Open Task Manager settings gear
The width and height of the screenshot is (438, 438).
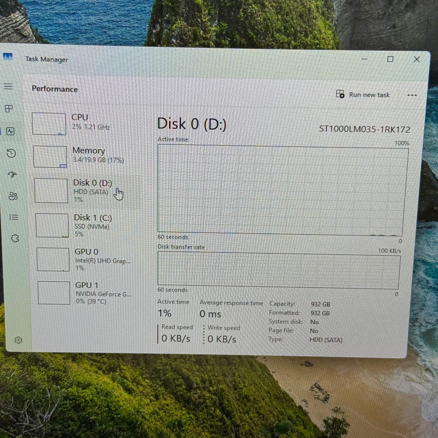[18, 340]
